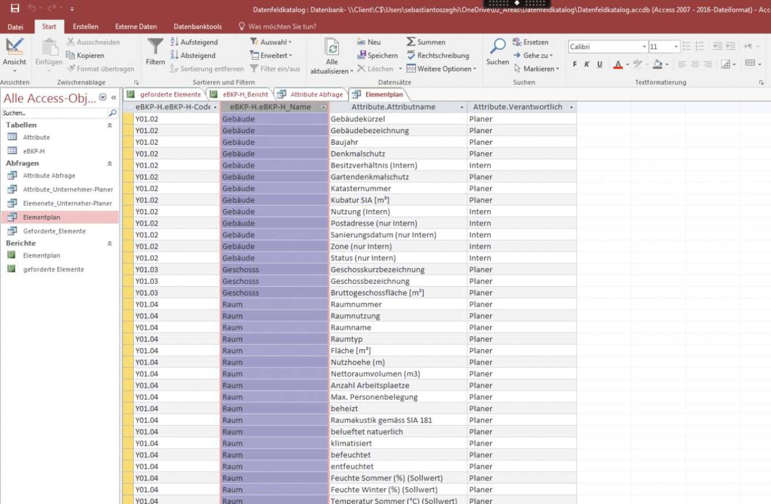Sort records with Aufsteigend

click(x=194, y=42)
